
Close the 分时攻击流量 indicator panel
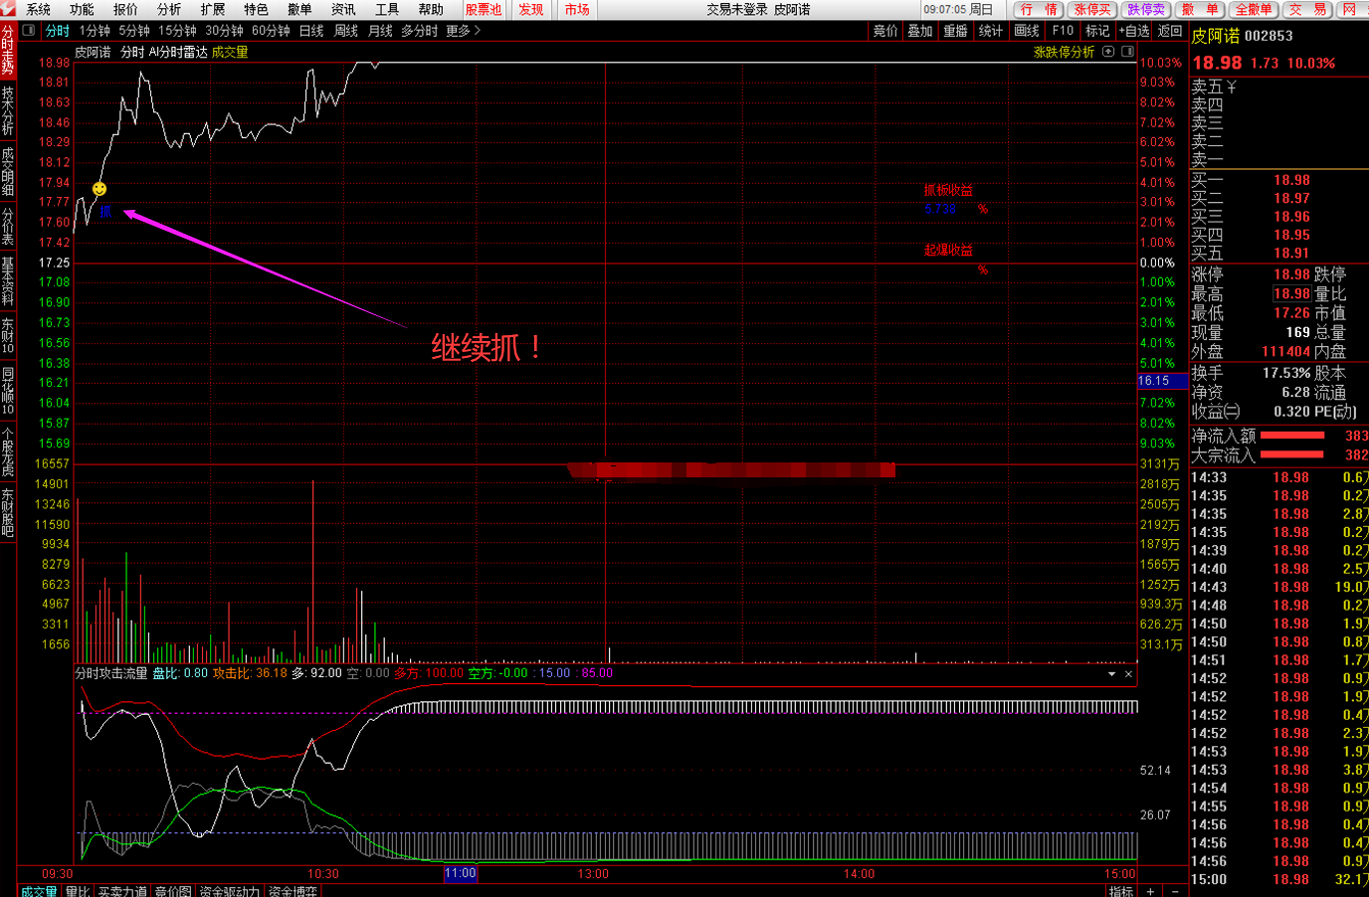tap(1128, 674)
